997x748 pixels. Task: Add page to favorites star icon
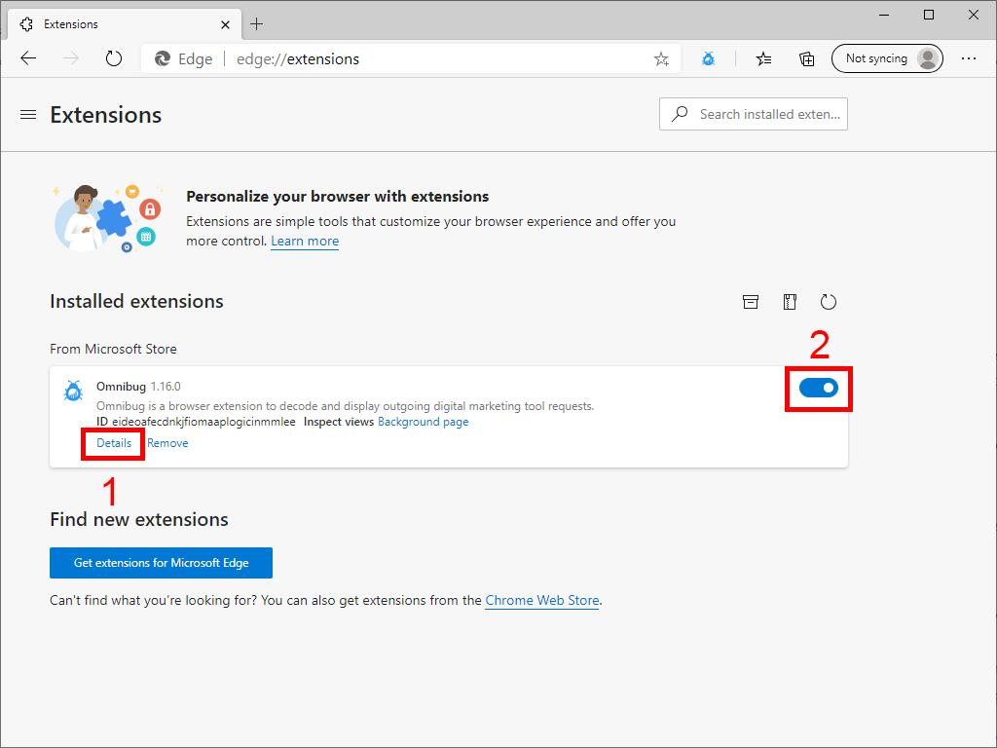coord(661,59)
